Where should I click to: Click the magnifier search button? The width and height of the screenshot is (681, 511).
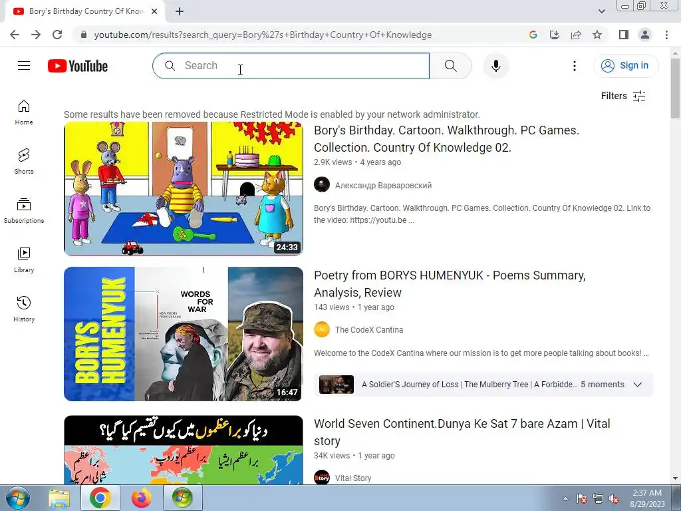tap(450, 66)
